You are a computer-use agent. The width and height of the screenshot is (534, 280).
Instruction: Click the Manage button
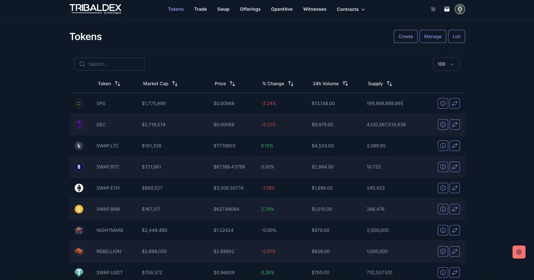click(433, 36)
